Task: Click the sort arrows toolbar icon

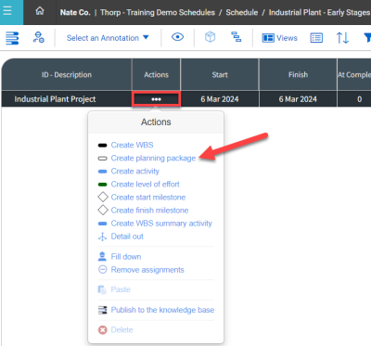Action: [x=342, y=38]
